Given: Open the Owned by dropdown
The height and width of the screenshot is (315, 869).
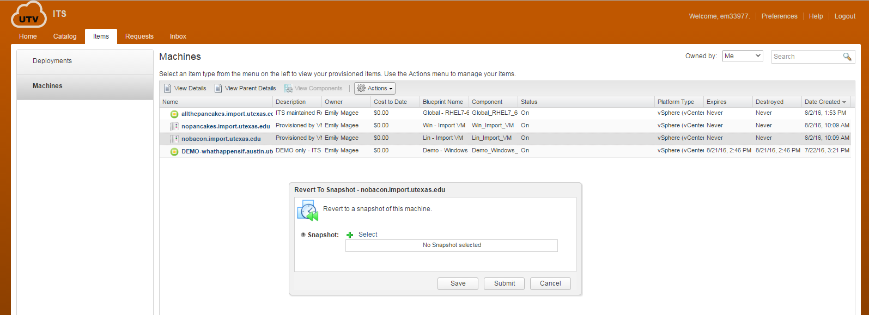Looking at the screenshot, I should (742, 56).
